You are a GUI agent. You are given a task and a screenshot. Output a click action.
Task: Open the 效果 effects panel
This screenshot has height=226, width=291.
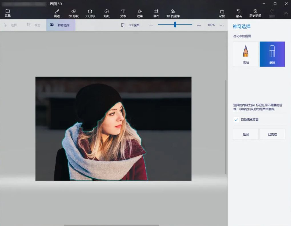tap(140, 13)
